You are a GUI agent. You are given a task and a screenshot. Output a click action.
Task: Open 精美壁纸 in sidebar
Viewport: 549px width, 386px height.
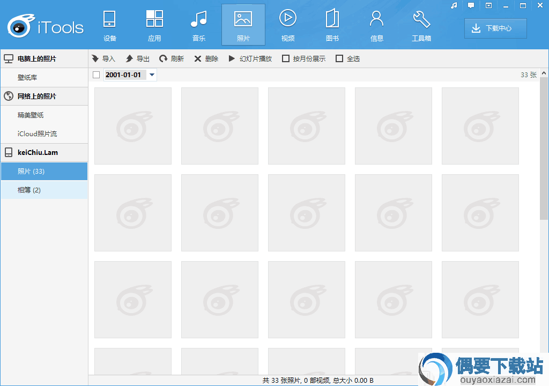[x=44, y=115]
